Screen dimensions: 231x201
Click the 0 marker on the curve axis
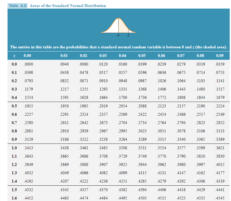click(x=118, y=35)
